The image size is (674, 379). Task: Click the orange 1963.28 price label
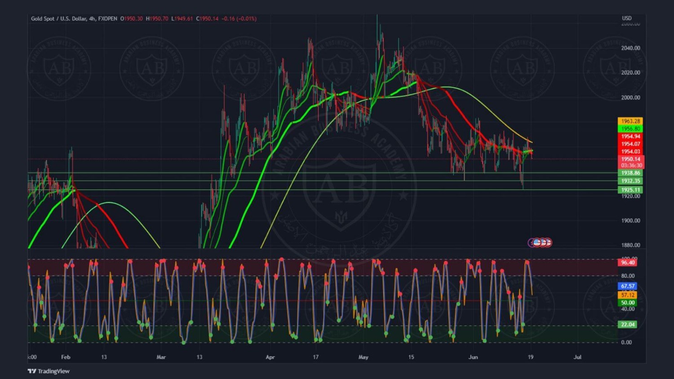click(630, 121)
